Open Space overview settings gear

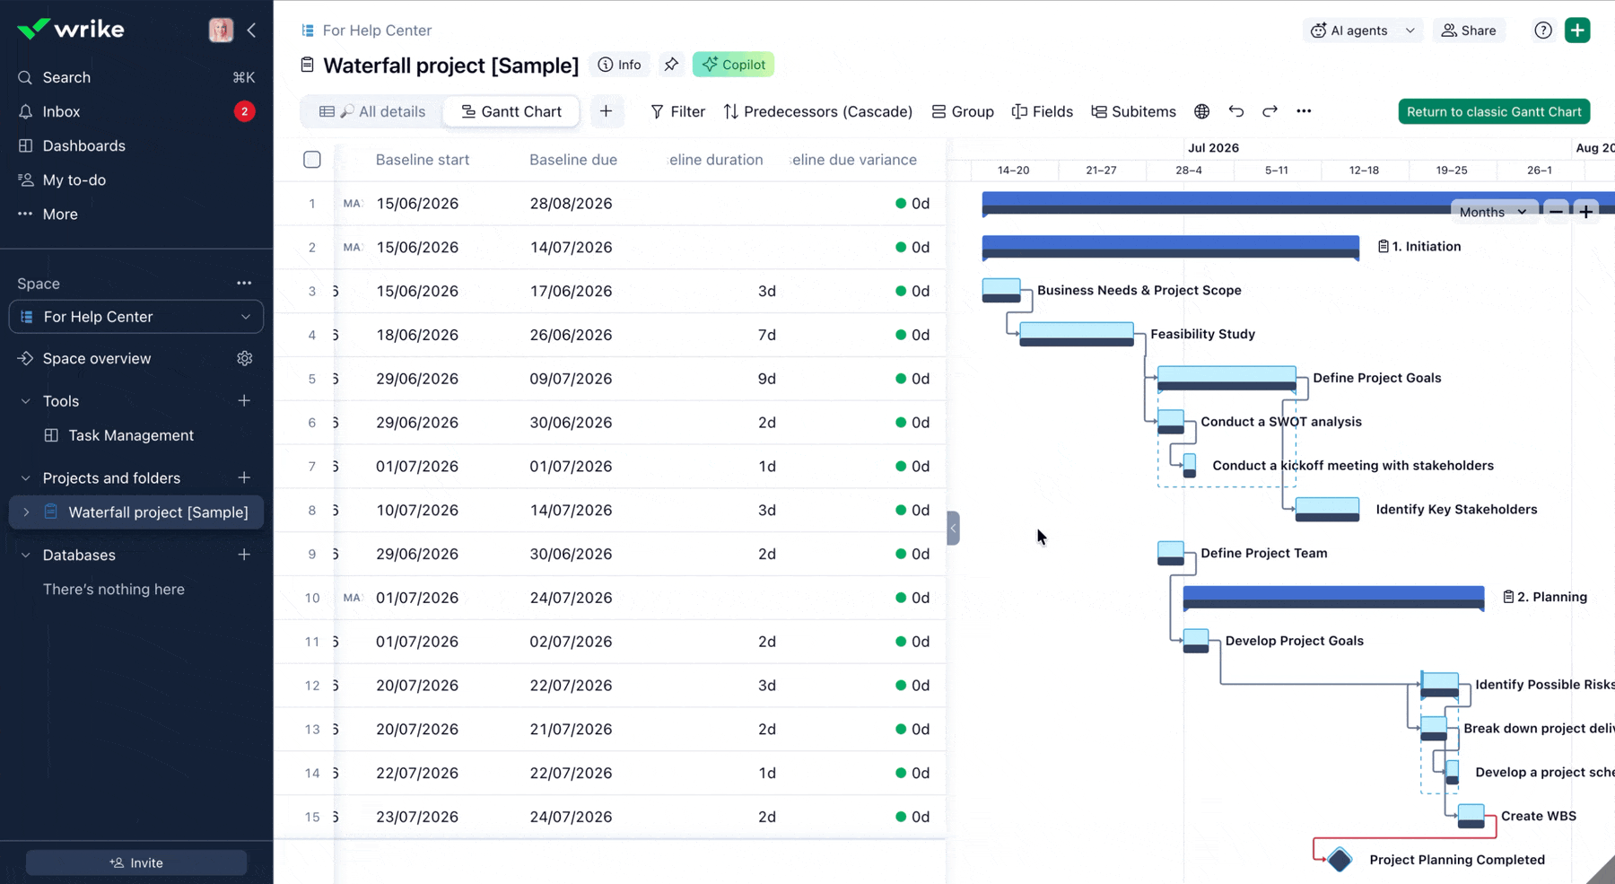244,358
